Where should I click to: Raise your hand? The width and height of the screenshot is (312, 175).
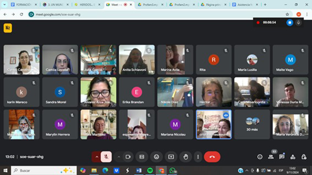point(186,157)
